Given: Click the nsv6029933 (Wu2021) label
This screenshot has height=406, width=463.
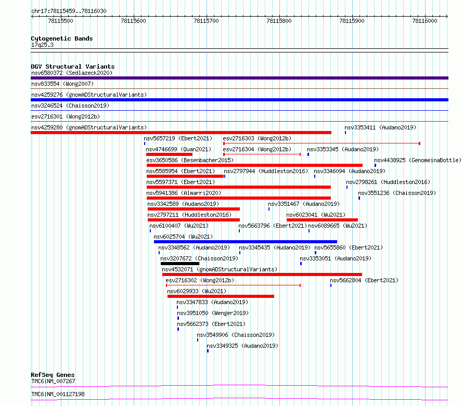Looking at the screenshot, I should click(197, 291).
